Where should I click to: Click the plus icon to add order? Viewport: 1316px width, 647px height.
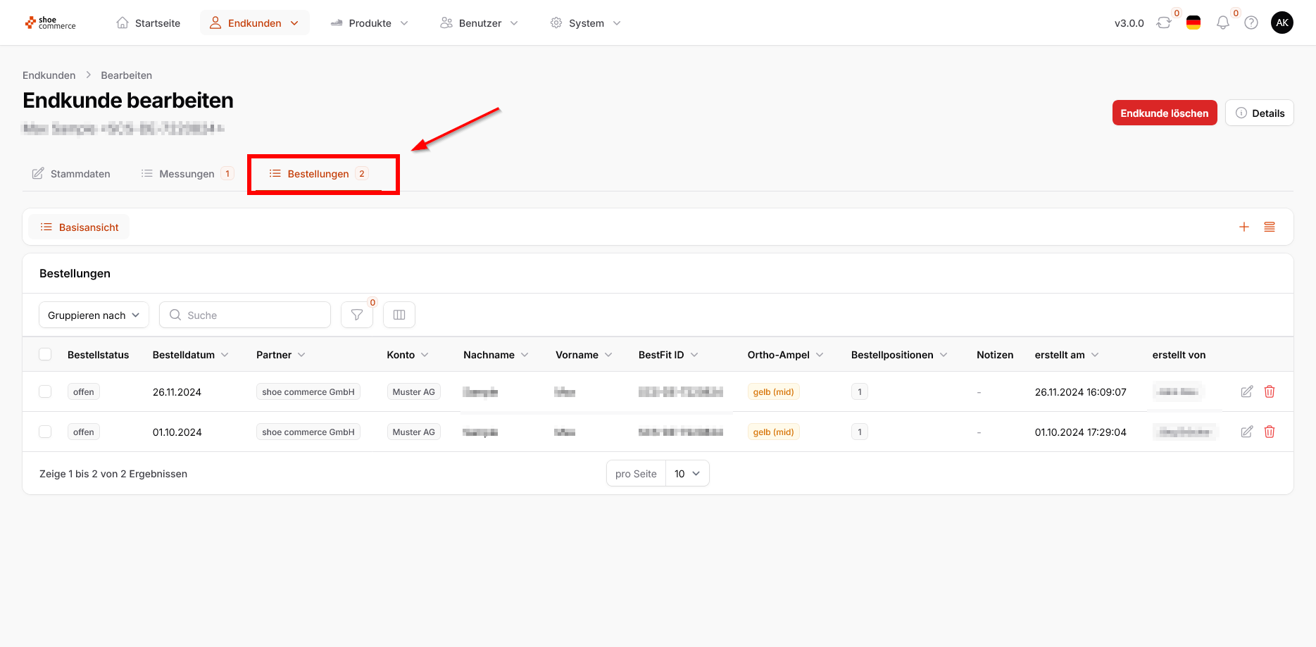pyautogui.click(x=1244, y=227)
